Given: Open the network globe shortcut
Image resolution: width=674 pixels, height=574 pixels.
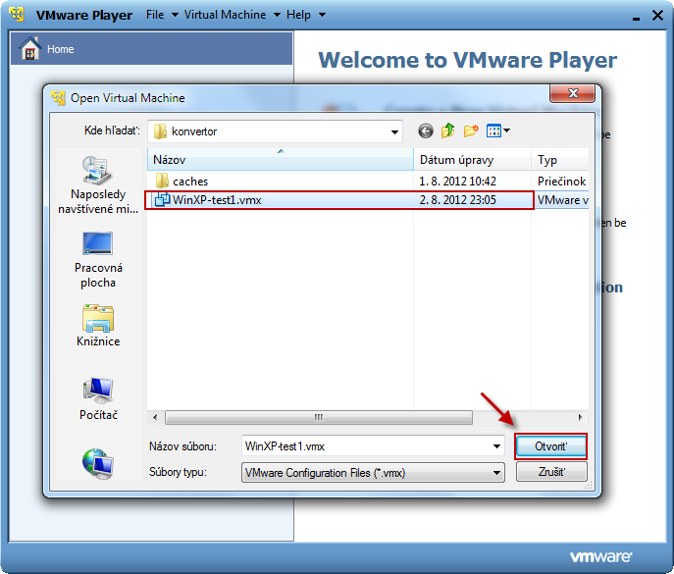Looking at the screenshot, I should [98, 463].
